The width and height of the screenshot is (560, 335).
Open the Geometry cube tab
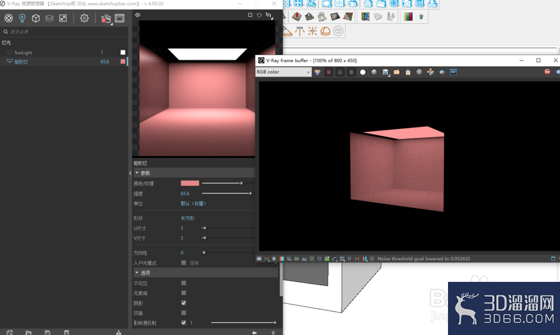coord(36,18)
